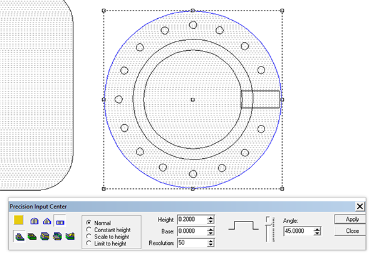Select the flat relief shape icon

(60, 221)
